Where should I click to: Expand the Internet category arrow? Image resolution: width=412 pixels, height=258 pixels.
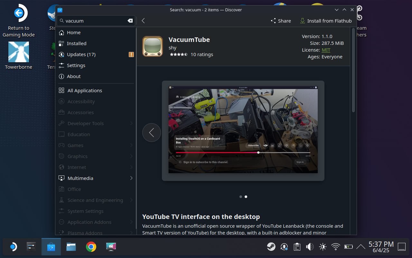[x=131, y=167]
